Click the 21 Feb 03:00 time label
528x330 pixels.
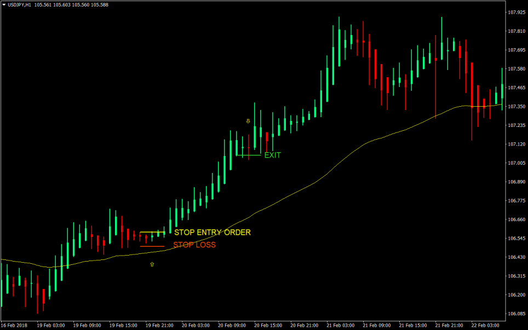point(341,326)
